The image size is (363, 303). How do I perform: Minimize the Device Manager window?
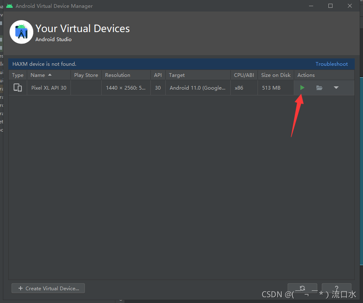[311, 6]
